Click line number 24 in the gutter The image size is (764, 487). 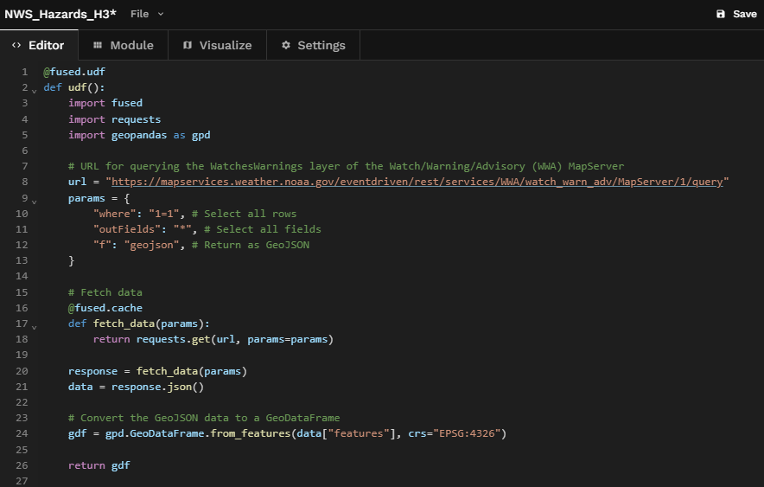pyautogui.click(x=22, y=434)
